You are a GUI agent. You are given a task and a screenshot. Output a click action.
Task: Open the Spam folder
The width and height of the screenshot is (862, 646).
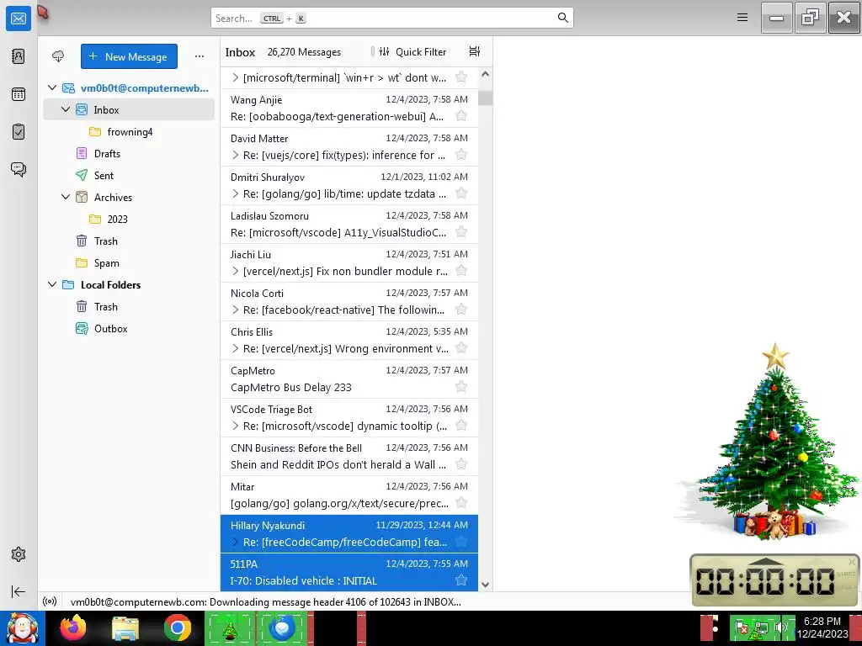pyautogui.click(x=129, y=263)
